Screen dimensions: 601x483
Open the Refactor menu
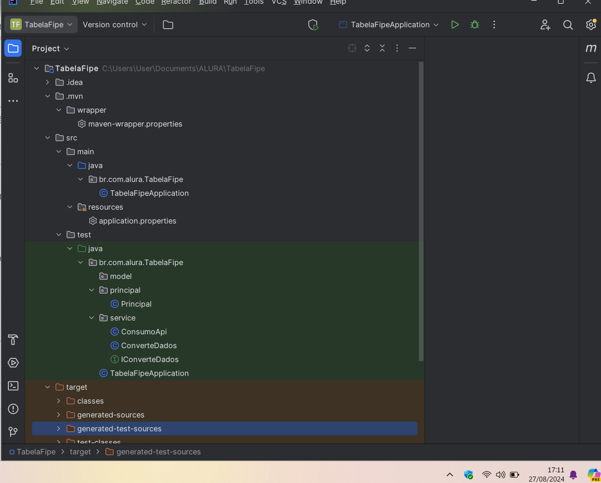[176, 2]
